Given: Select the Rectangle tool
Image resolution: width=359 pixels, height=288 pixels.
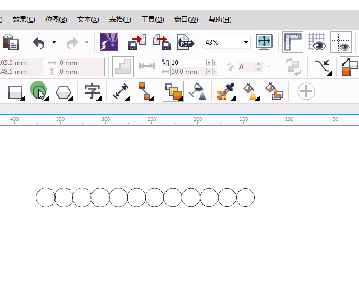Looking at the screenshot, I should (16, 92).
